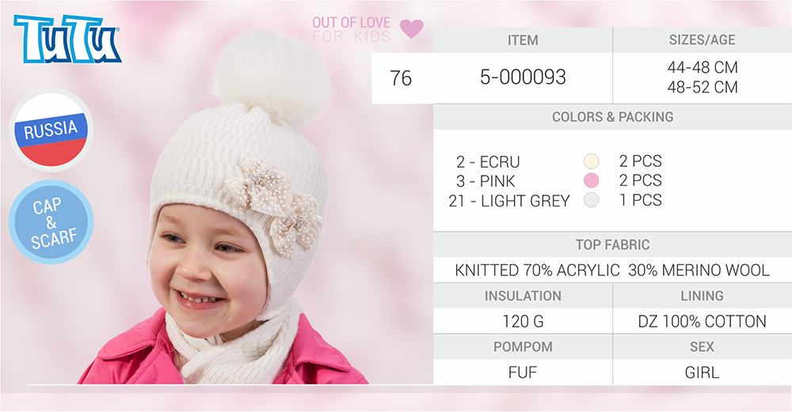792x412 pixels.
Task: Select the ecru color swatch
Action: (x=591, y=161)
